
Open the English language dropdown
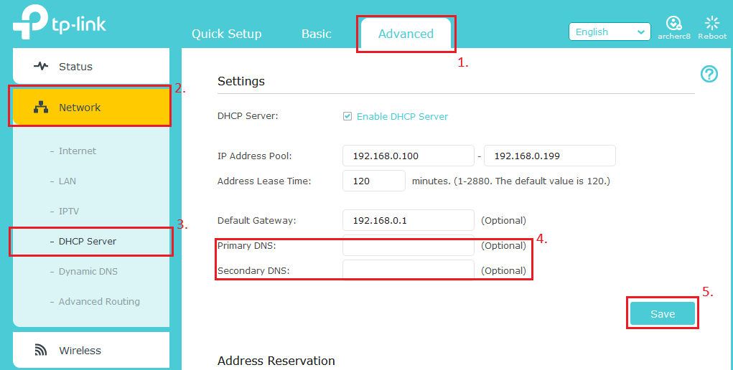pos(610,32)
